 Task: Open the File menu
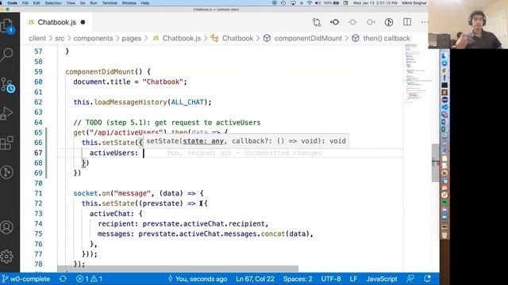[x=25, y=3]
